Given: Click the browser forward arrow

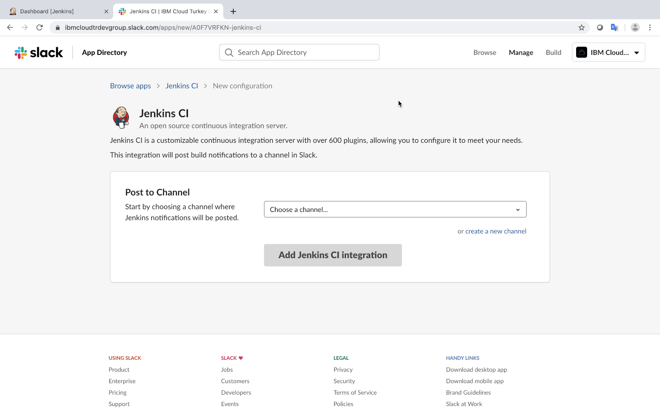Looking at the screenshot, I should tap(25, 27).
